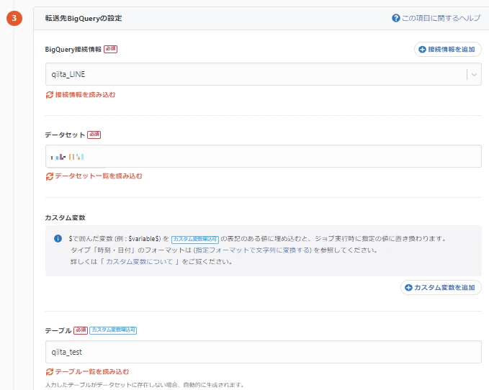
Task: Click the reload icon beside データセット一覧を読み込む
Action: 50,176
